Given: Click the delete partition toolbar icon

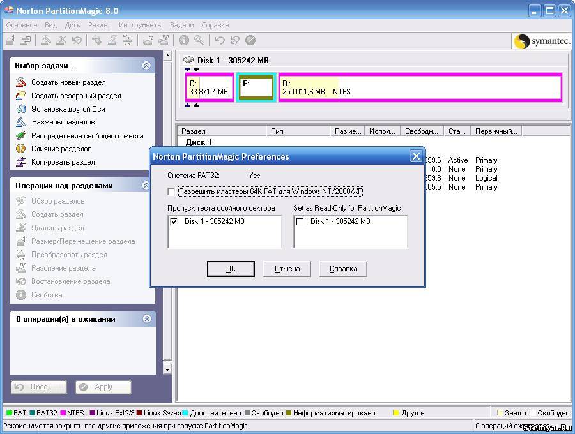Looking at the screenshot, I should click(61, 40).
